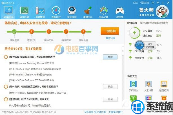Select the 硬件防护 warning step marker
Viewport: 173px width, 115px height.
tap(49, 32)
